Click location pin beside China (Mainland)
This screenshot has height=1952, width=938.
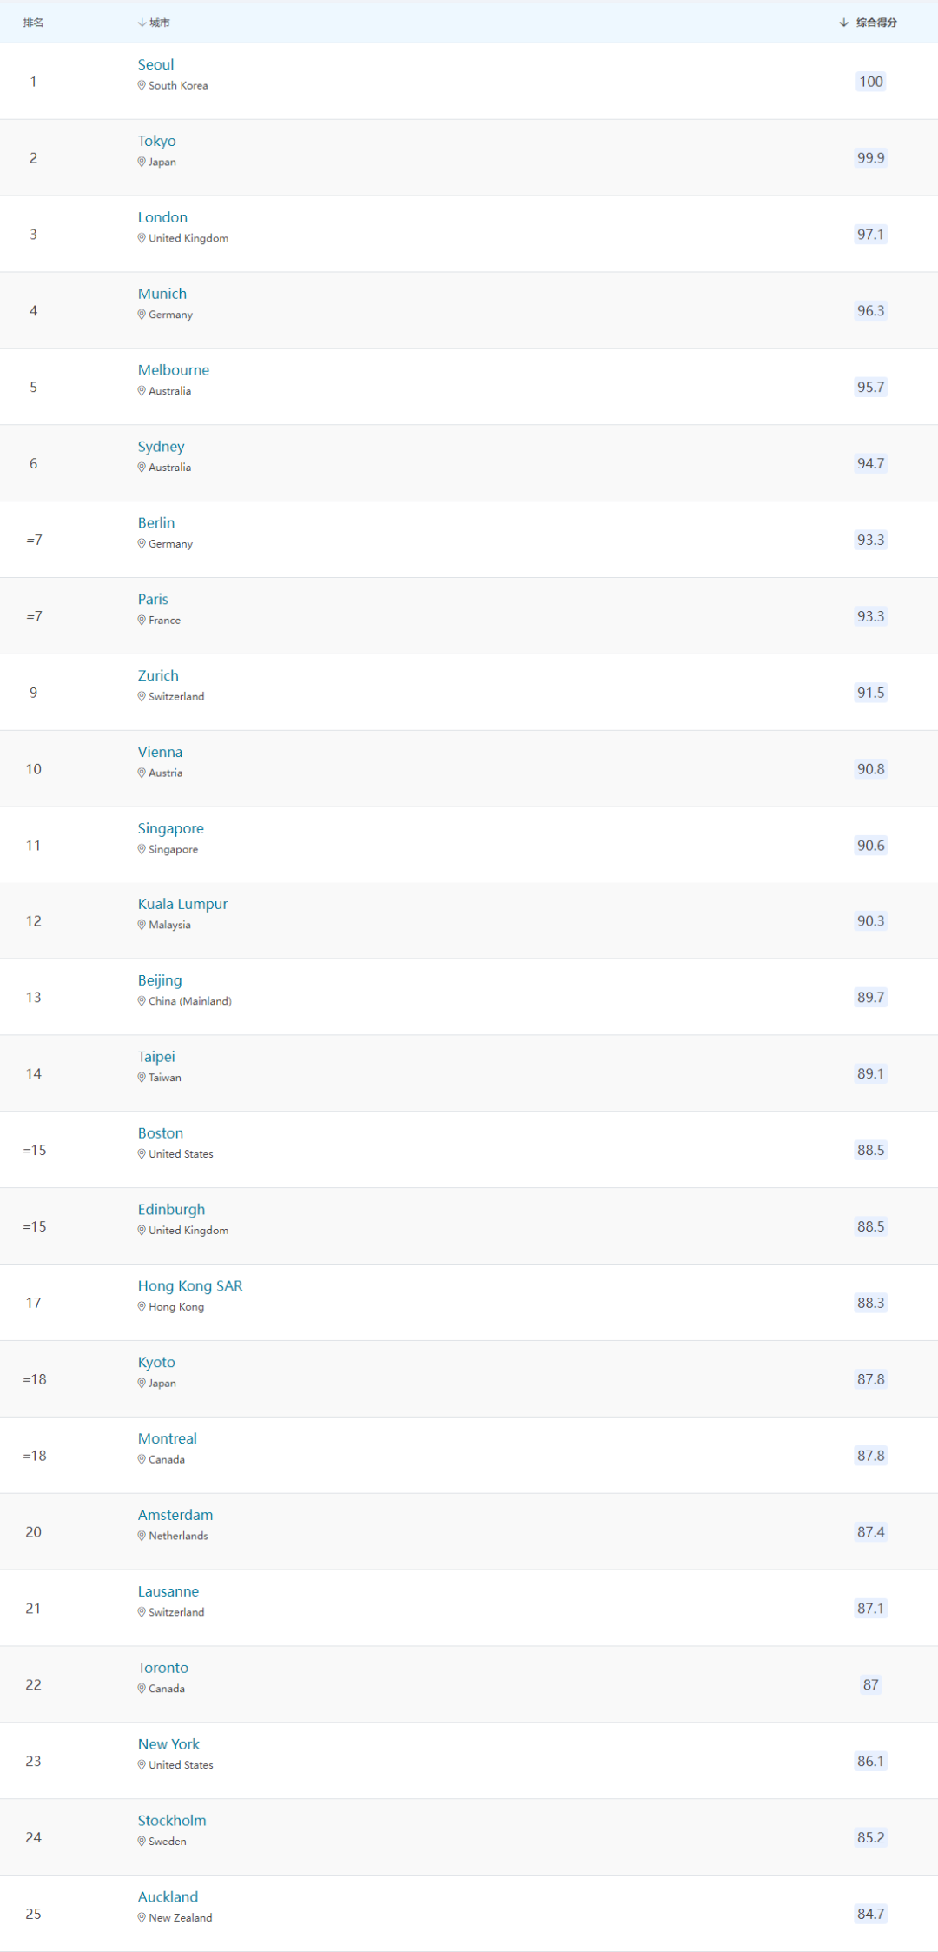142,1001
